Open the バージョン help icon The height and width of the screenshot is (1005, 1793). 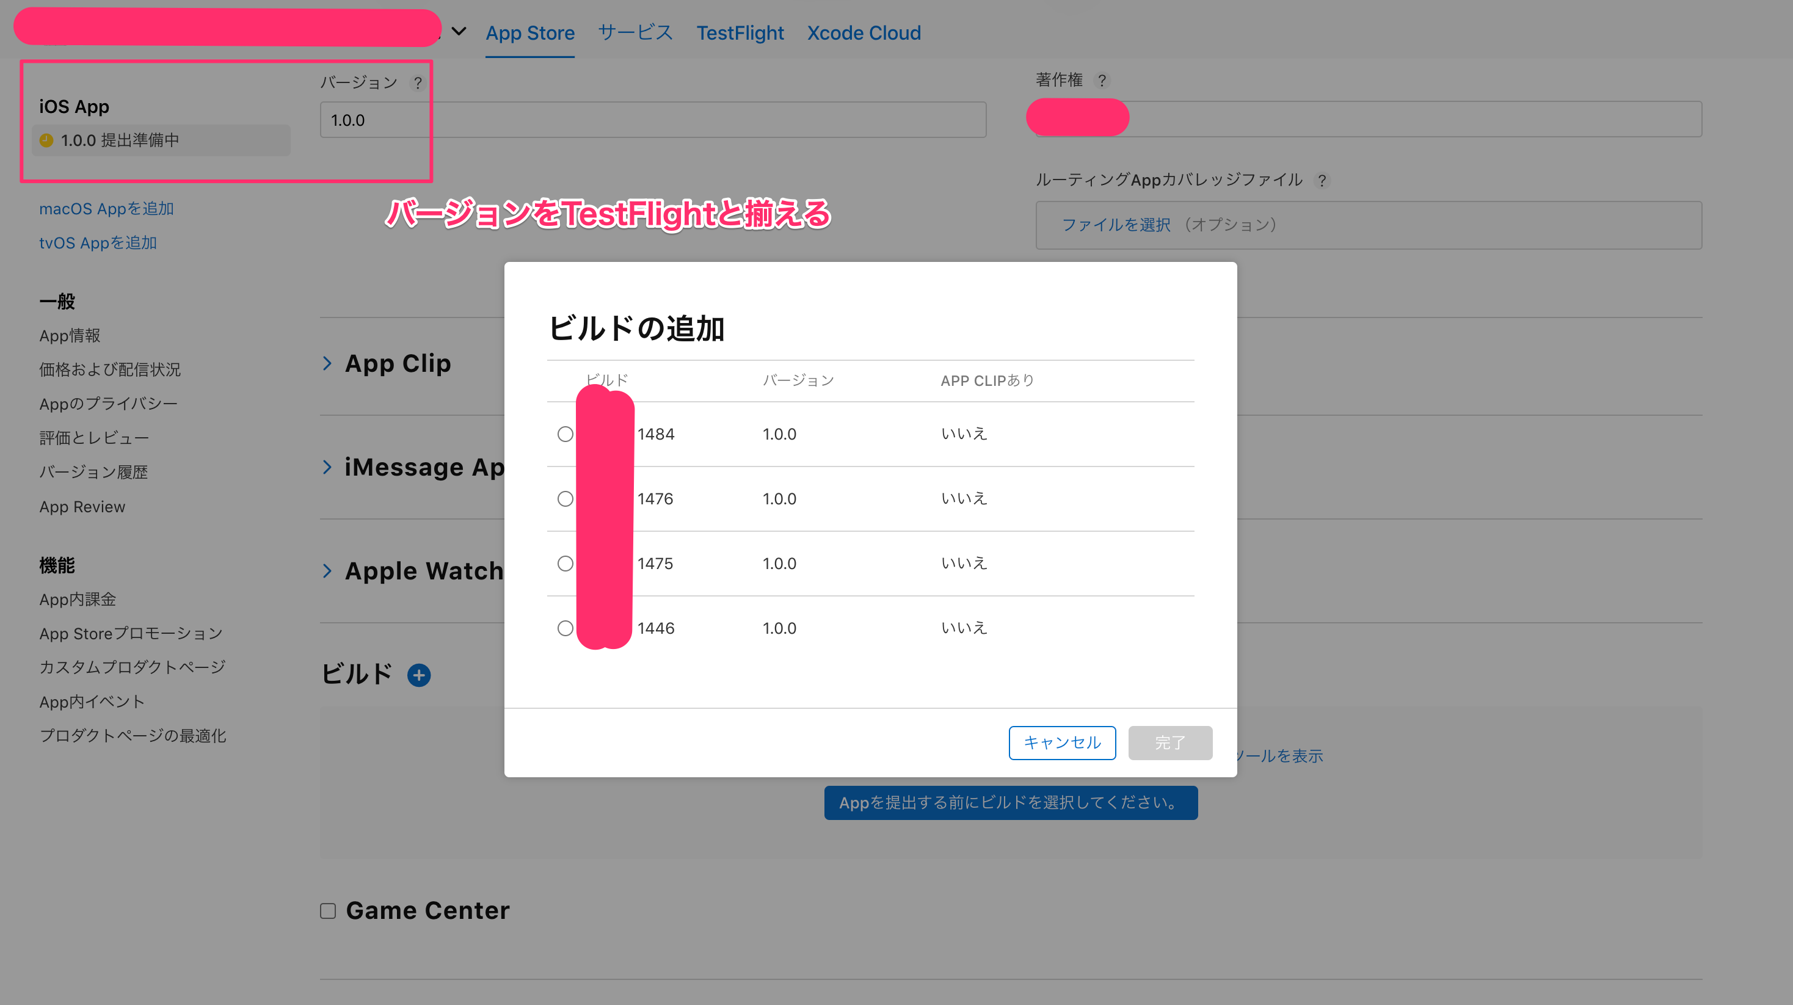418,82
